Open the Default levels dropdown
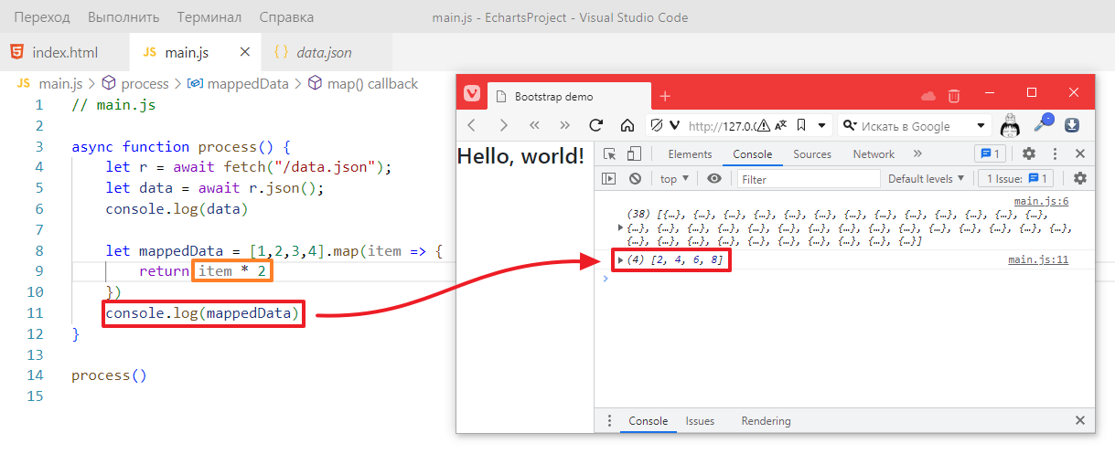The width and height of the screenshot is (1115, 454). coord(926,179)
